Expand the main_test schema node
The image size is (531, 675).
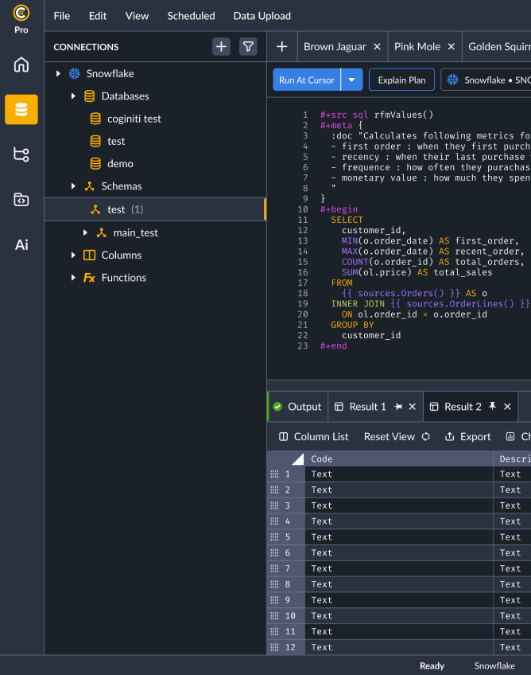point(86,232)
